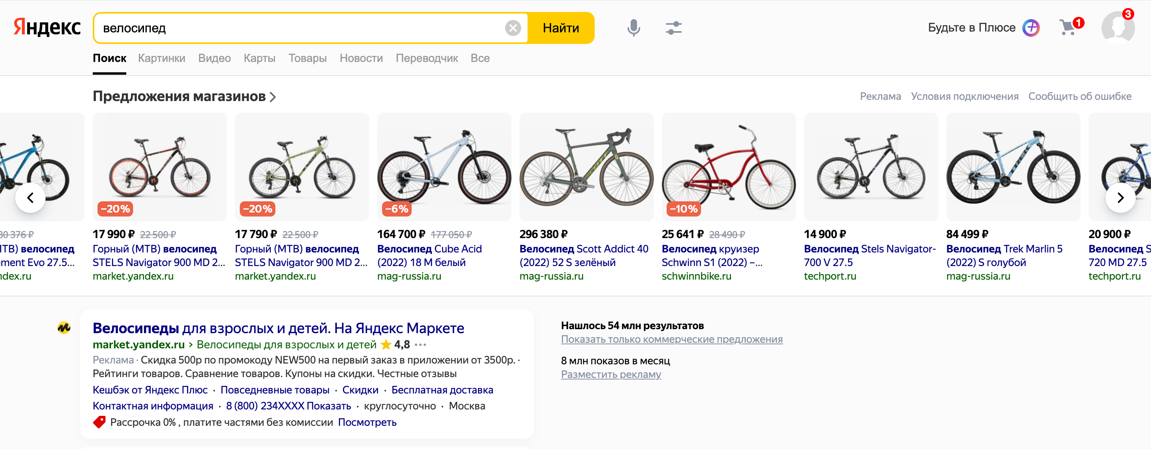The height and width of the screenshot is (449, 1151).
Task: Open the red Schwinn cruiser bicycle thumbnail
Action: click(728, 167)
